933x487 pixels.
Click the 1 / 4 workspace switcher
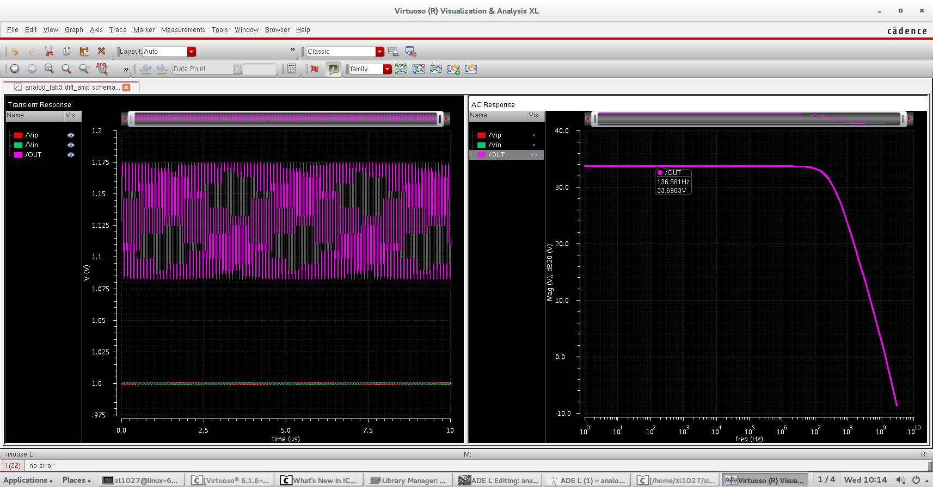826,480
